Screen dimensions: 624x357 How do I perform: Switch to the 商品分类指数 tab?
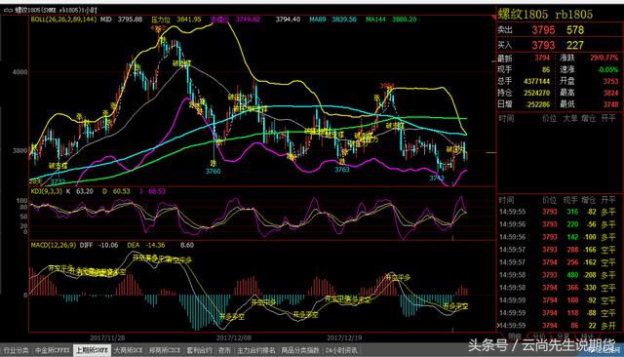[x=300, y=350]
